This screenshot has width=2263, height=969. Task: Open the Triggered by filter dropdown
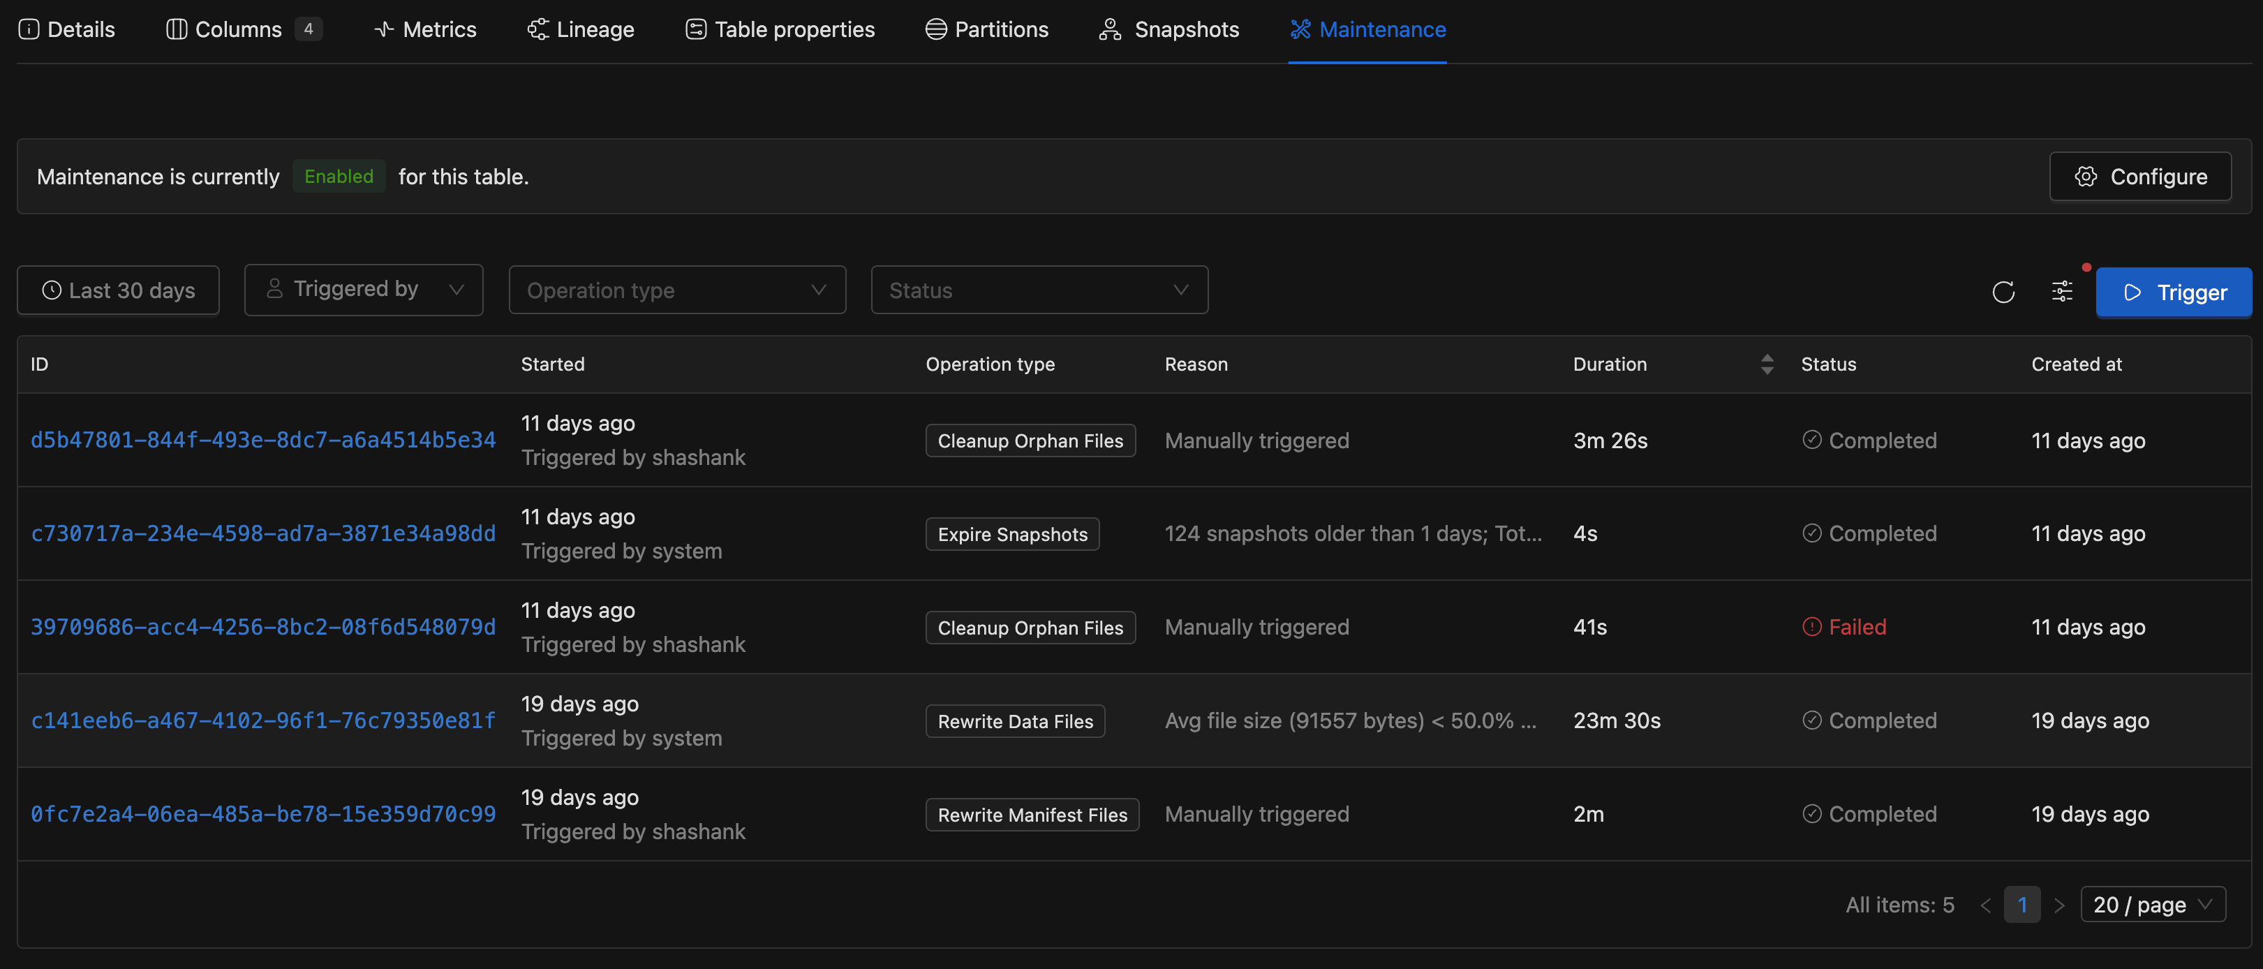point(364,290)
